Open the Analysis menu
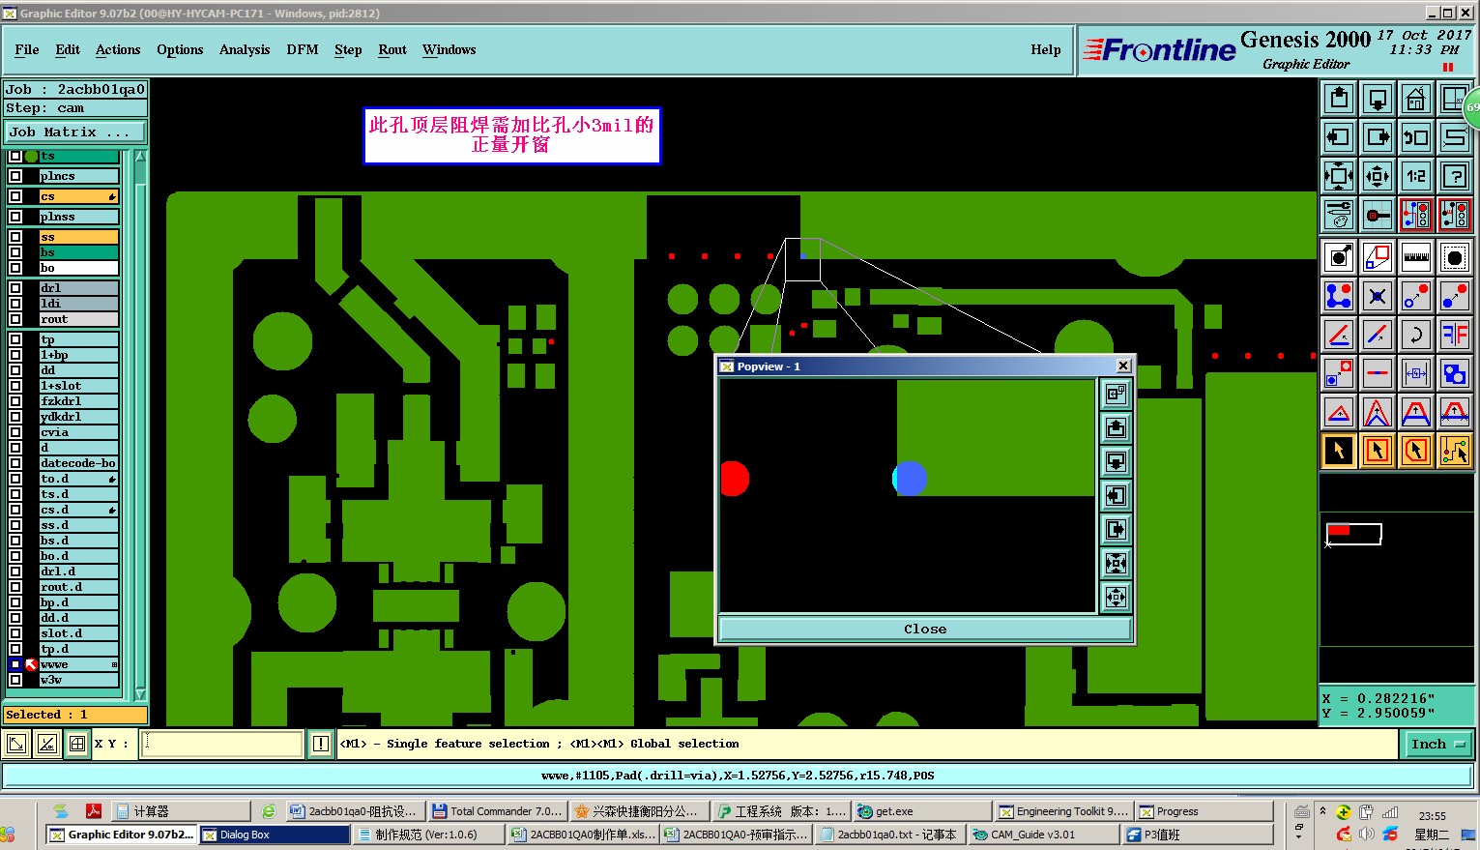1480x850 pixels. click(x=245, y=49)
